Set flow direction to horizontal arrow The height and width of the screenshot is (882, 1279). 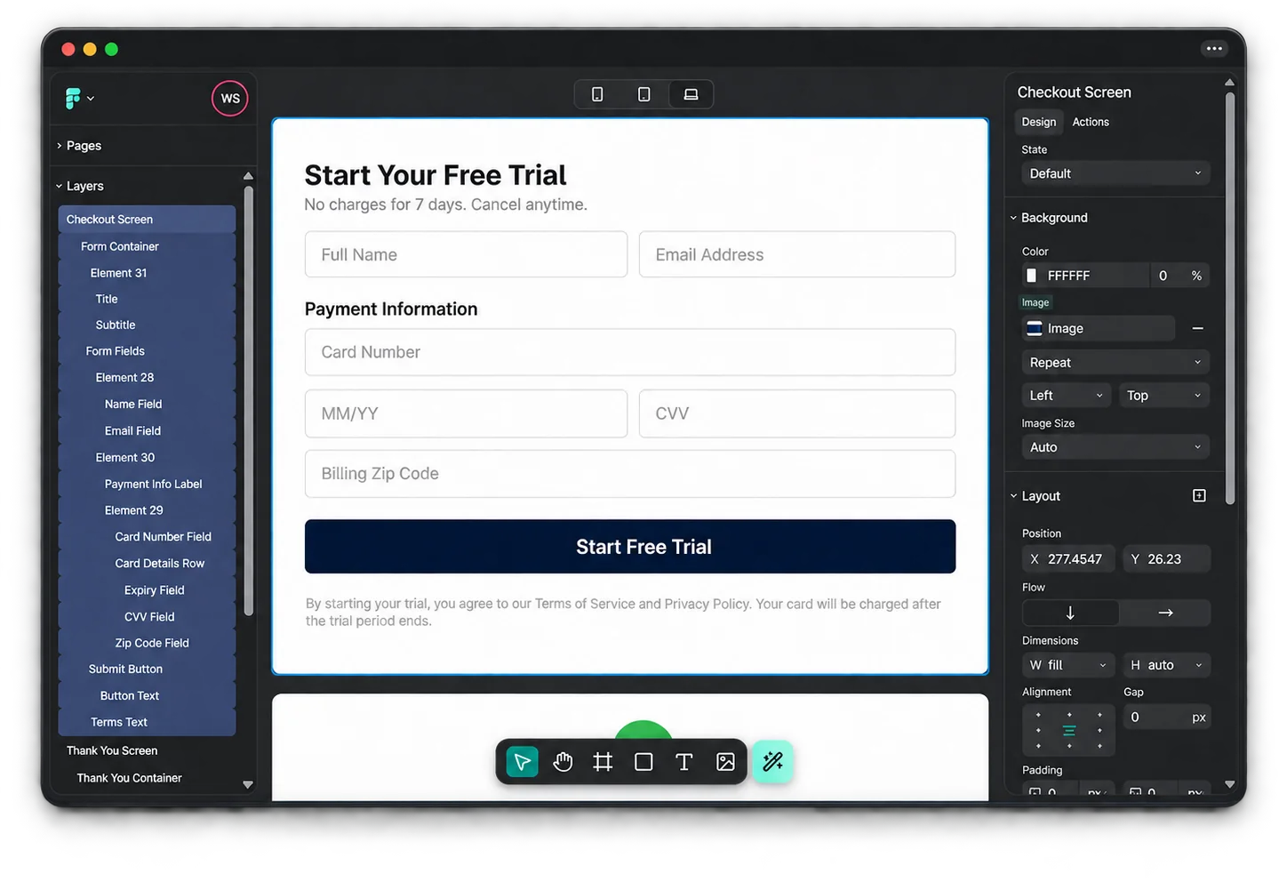1165,613
